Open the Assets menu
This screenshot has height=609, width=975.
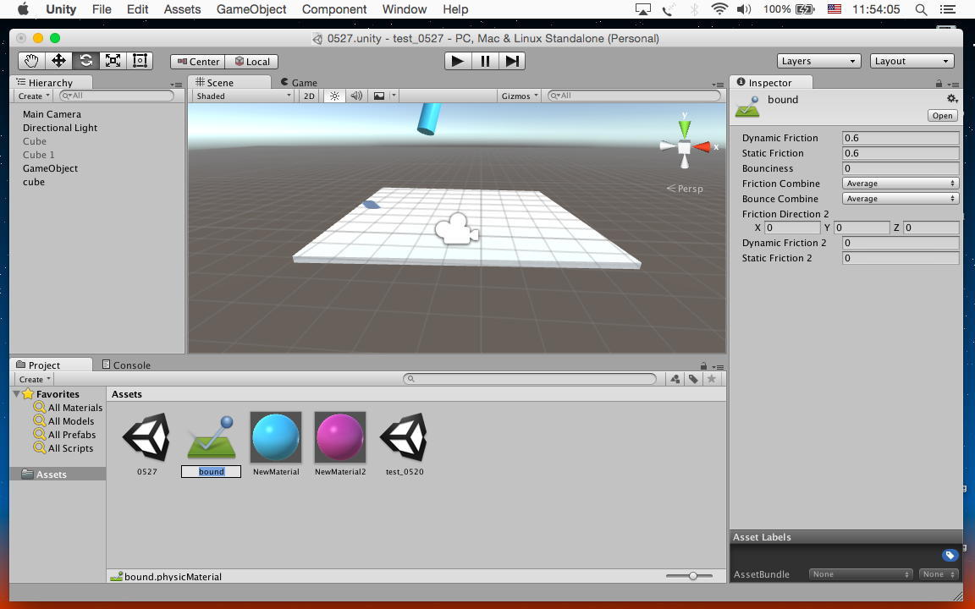(x=182, y=9)
